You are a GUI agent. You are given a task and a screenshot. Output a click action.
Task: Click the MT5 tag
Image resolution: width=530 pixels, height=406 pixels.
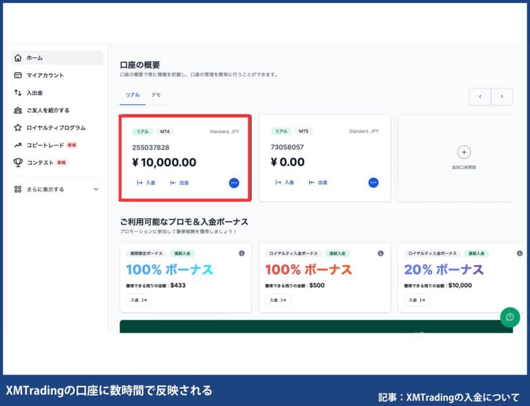pos(303,131)
